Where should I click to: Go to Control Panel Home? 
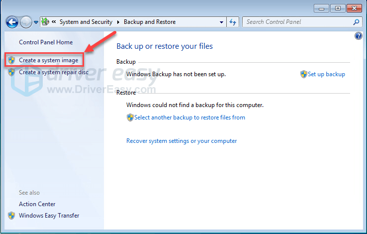46,42
